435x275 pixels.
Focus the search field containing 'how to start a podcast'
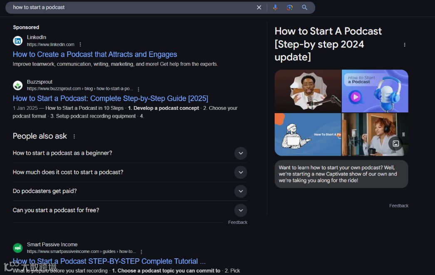(x=133, y=7)
